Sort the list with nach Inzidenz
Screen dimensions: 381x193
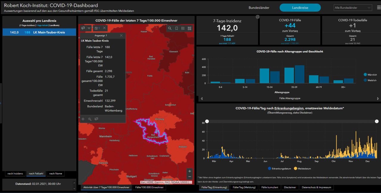(x=15, y=173)
